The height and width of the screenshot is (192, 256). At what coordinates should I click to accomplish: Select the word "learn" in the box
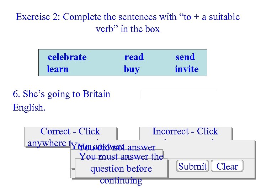pyautogui.click(x=58, y=69)
